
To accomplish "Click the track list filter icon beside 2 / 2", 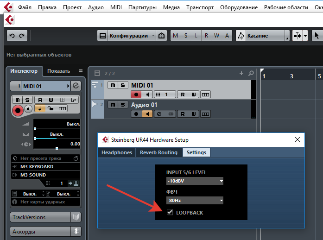I will 97,73.
